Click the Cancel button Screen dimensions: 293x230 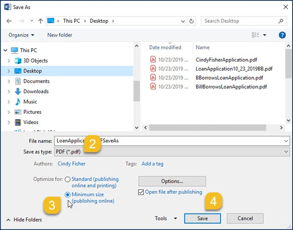[245, 218]
